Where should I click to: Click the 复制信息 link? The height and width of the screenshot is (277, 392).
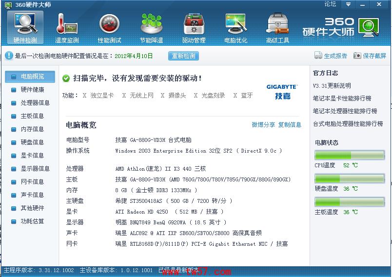[290, 125]
